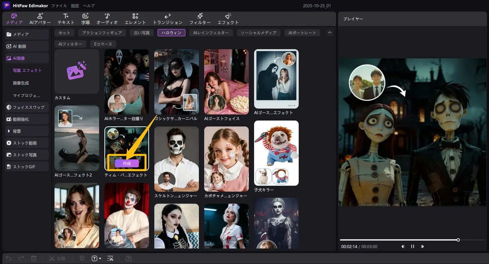This screenshot has height=264, width=489.
Task: Switch to the AIフィルター category tab
Action: point(70,44)
